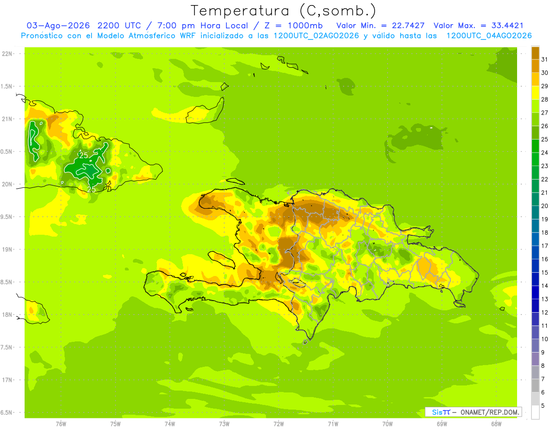
Task: Click latitude label "1.5N"
Action: tap(7, 86)
